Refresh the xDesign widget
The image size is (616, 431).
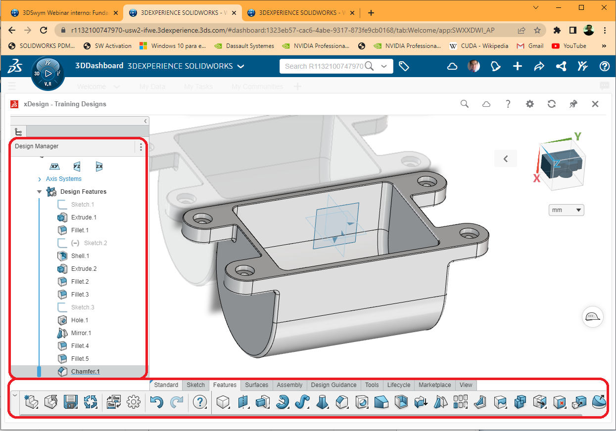[552, 104]
